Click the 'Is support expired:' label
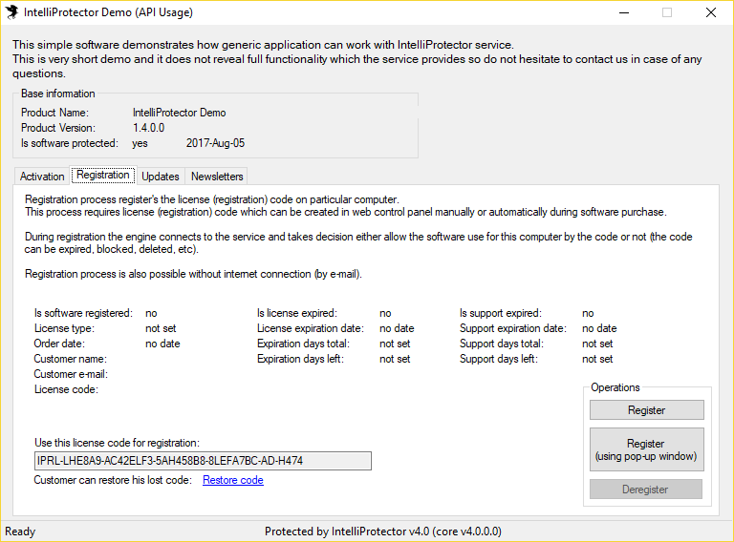Image resolution: width=734 pixels, height=542 pixels. 501,313
